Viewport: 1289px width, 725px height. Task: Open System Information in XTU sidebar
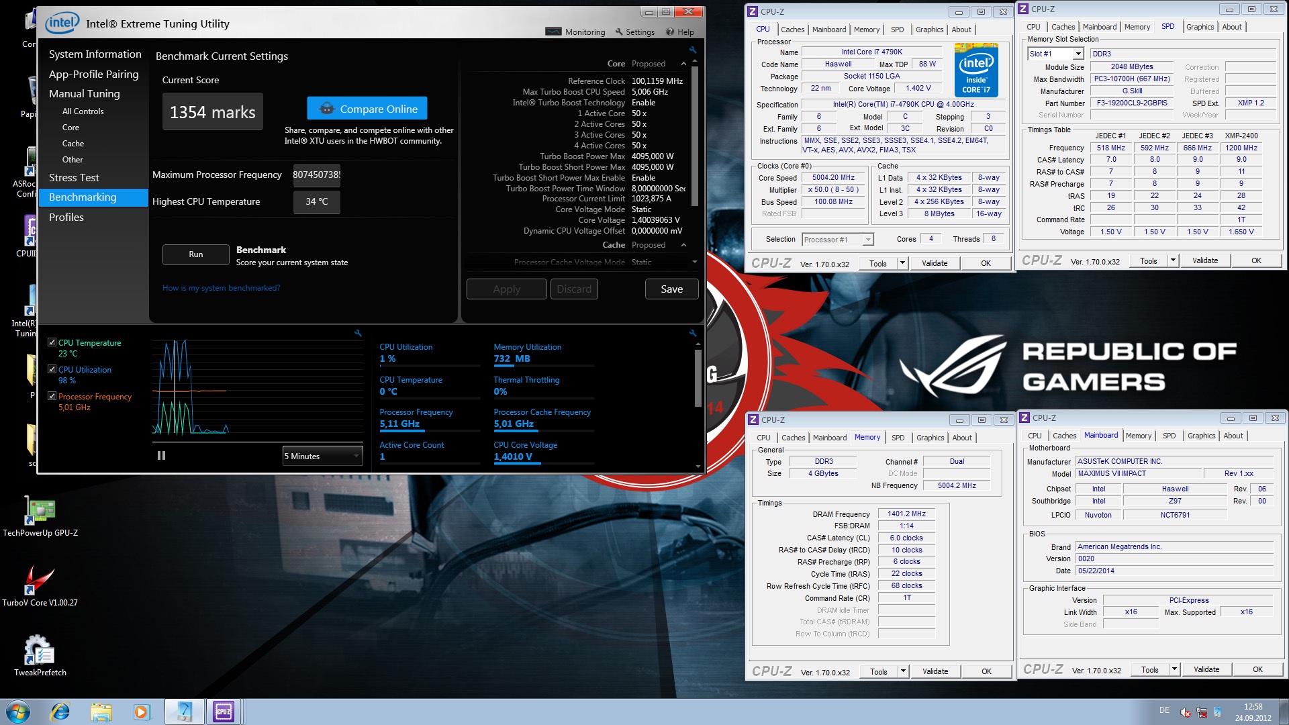pyautogui.click(x=95, y=54)
